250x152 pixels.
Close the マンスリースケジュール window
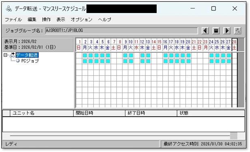[x=235, y=9]
